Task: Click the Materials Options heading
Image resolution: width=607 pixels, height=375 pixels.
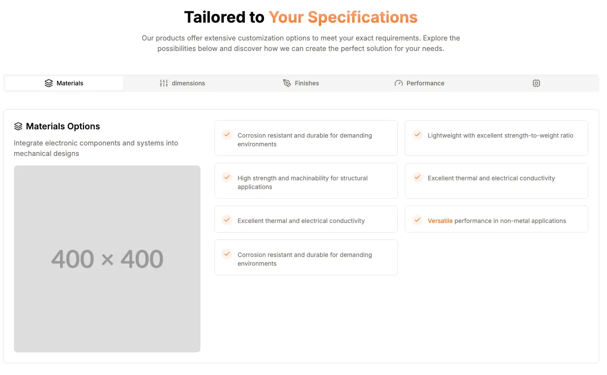Action: (63, 126)
